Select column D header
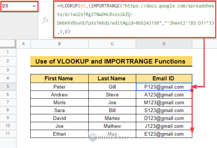 point(164,44)
